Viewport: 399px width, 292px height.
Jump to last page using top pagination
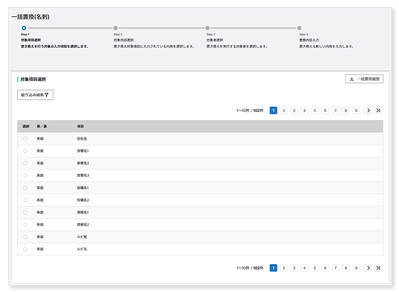point(378,110)
